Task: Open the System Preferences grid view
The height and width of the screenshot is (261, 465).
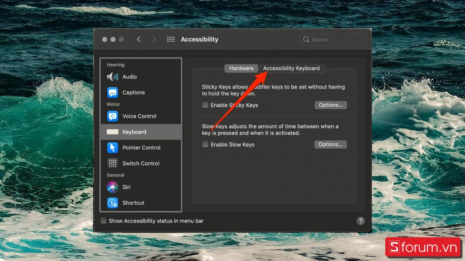Action: [170, 39]
